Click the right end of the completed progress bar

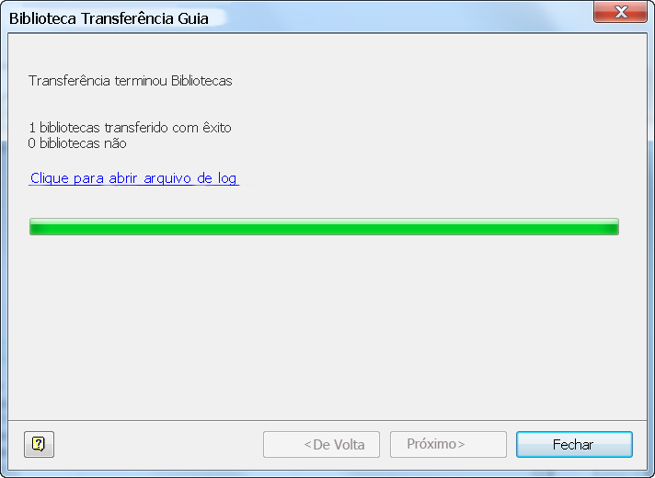point(615,227)
